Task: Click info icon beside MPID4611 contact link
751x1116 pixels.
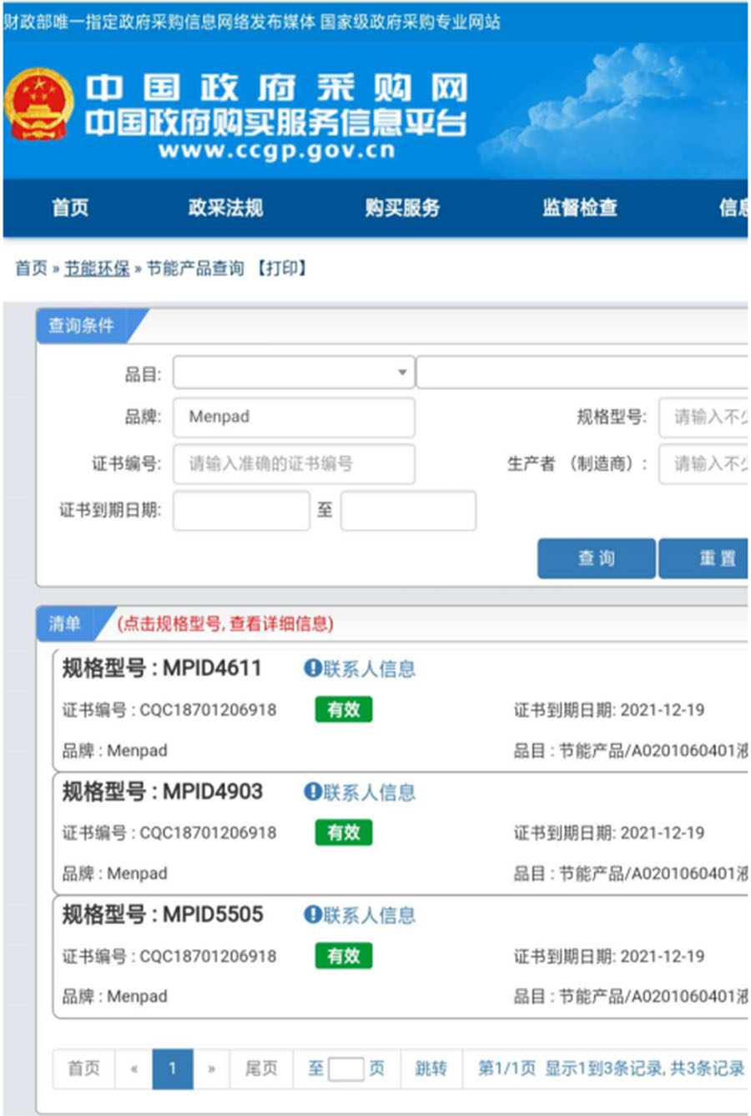Action: tap(312, 669)
